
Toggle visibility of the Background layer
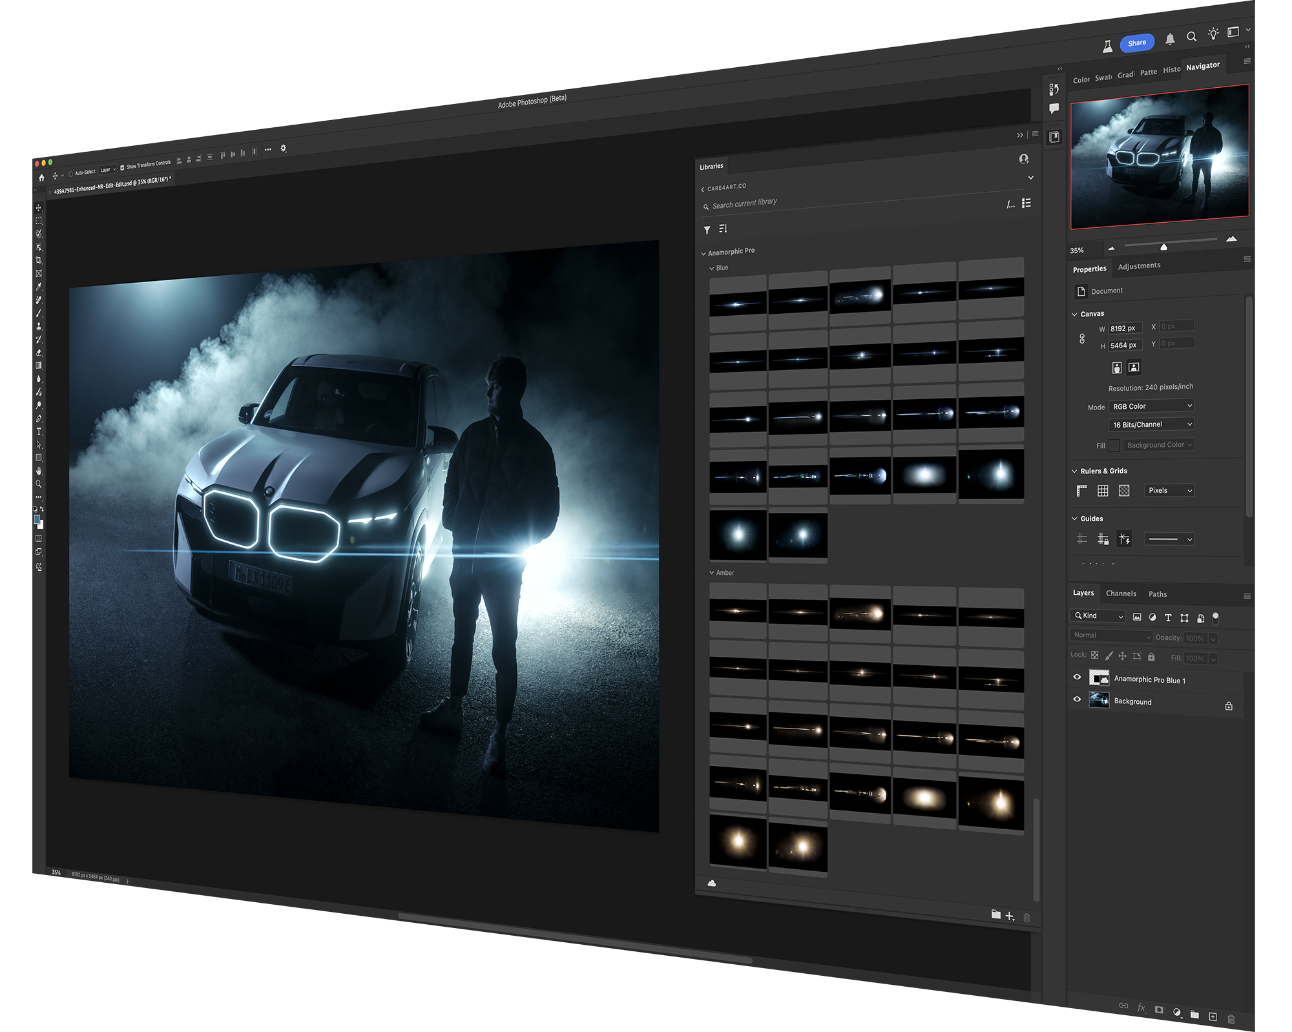point(1077,699)
